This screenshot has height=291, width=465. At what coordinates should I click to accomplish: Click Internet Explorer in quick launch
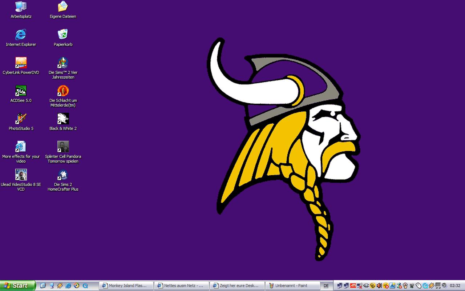coord(68,286)
